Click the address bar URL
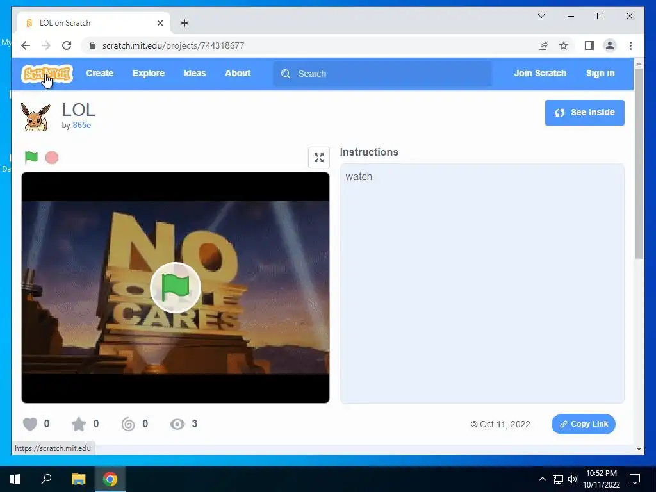Viewport: 656px width, 492px height. point(173,45)
